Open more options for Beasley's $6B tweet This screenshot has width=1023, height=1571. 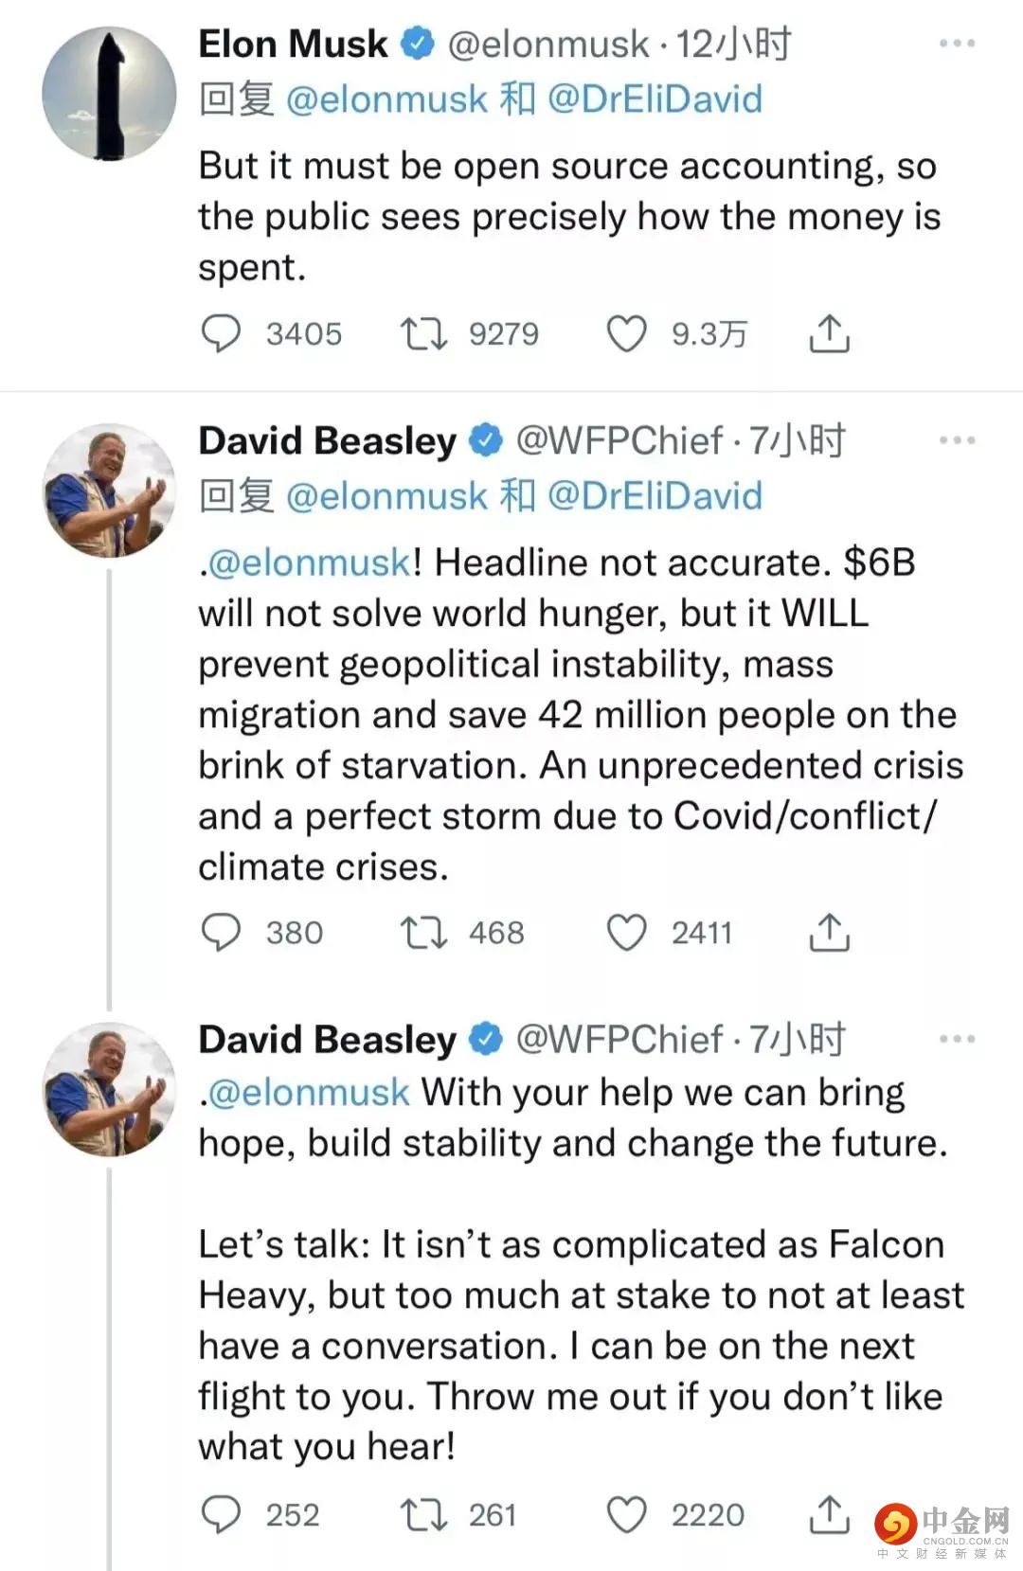tap(957, 440)
